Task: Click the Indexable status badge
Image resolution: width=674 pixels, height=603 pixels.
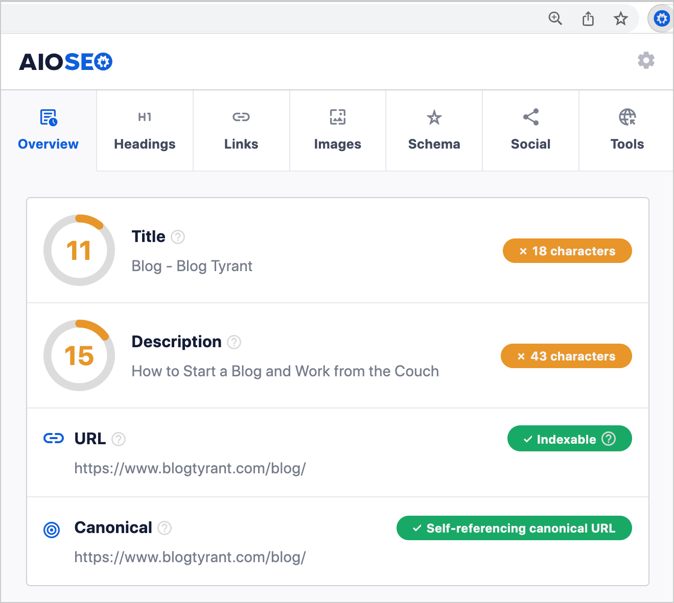Action: (x=569, y=439)
